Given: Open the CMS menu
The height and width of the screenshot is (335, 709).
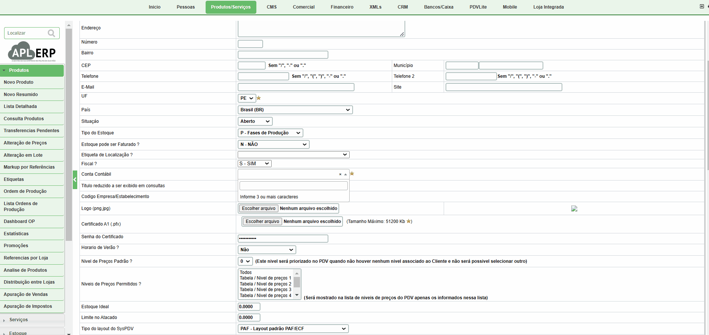Looking at the screenshot, I should 272,7.
